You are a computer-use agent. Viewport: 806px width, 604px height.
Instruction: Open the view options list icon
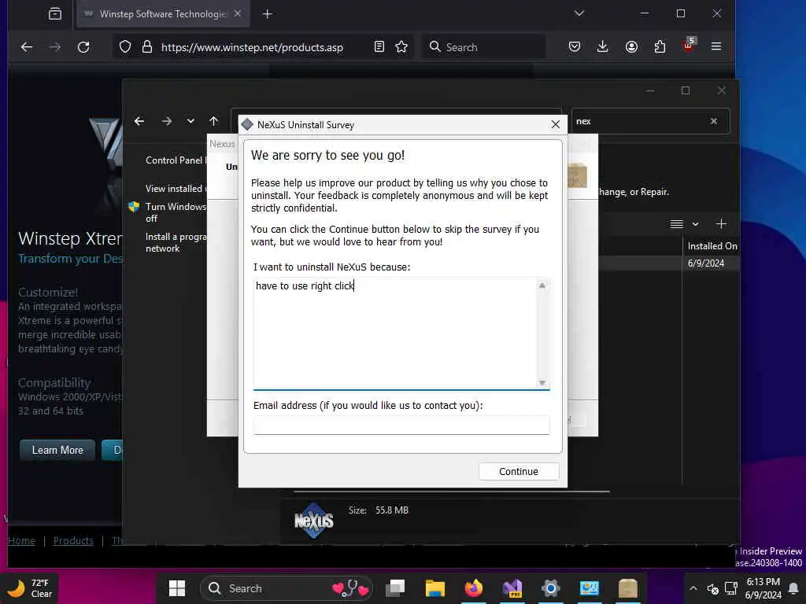(x=676, y=224)
